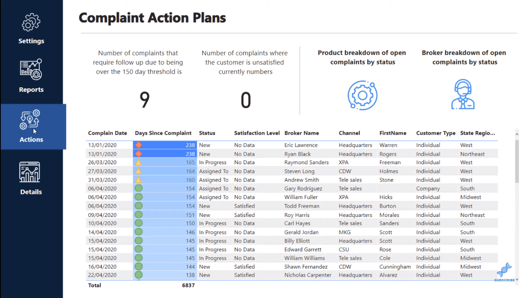
Task: Click the table scrollbar up arrow
Action: click(x=517, y=134)
